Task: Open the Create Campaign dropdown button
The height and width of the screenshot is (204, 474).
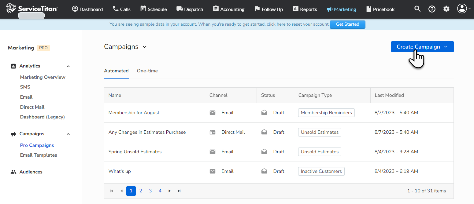Action: tap(422, 47)
